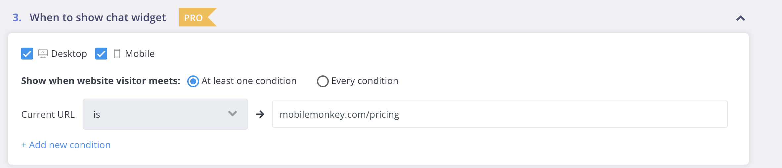Image resolution: width=782 pixels, height=168 pixels.
Task: Click the dropdown arrow in the 'is' selector
Action: [233, 114]
